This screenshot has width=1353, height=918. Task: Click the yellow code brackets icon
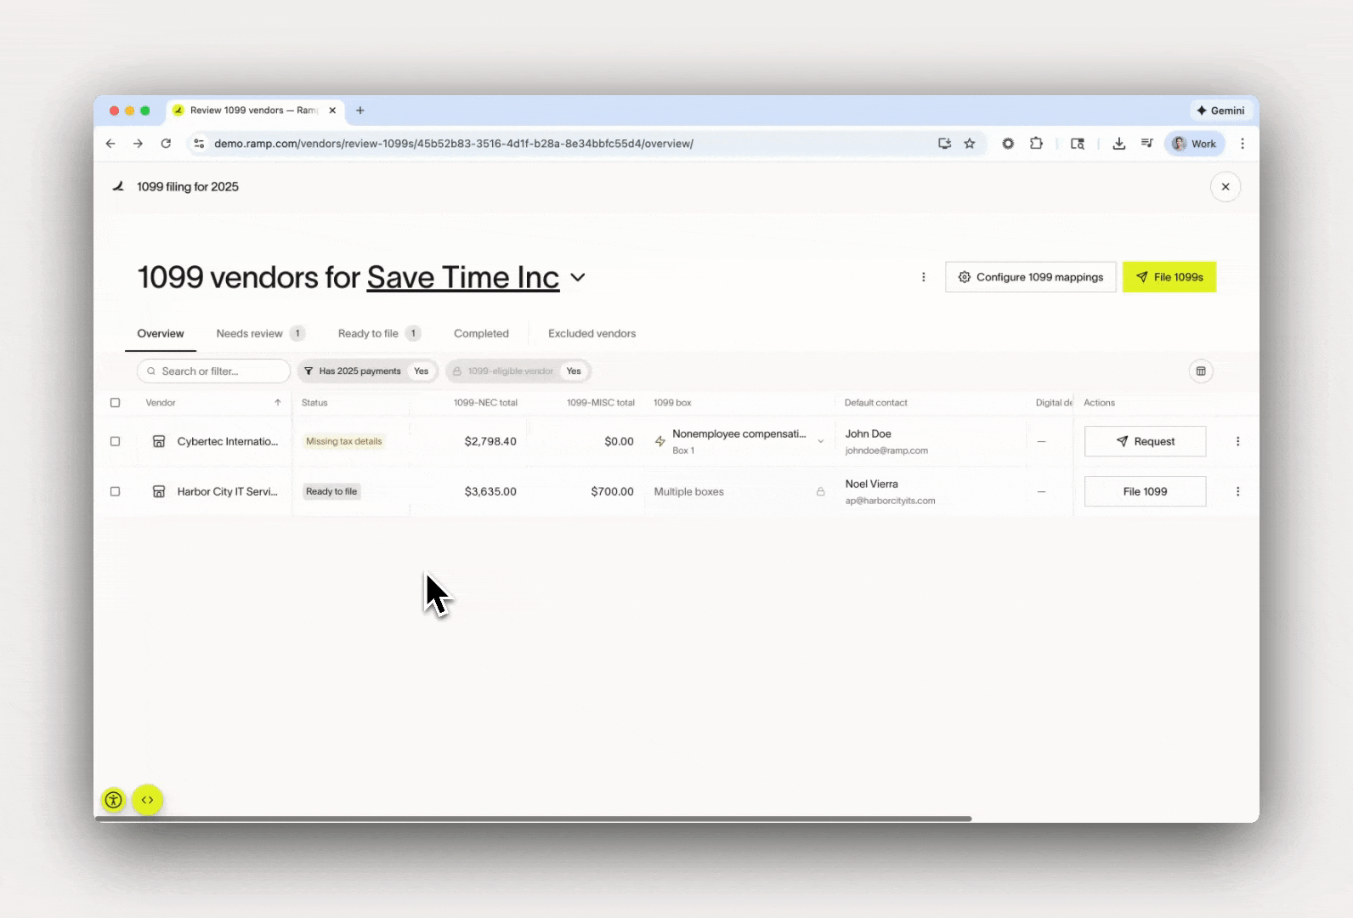148,800
